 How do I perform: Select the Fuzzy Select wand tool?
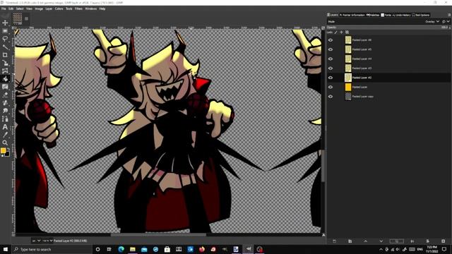[5, 47]
